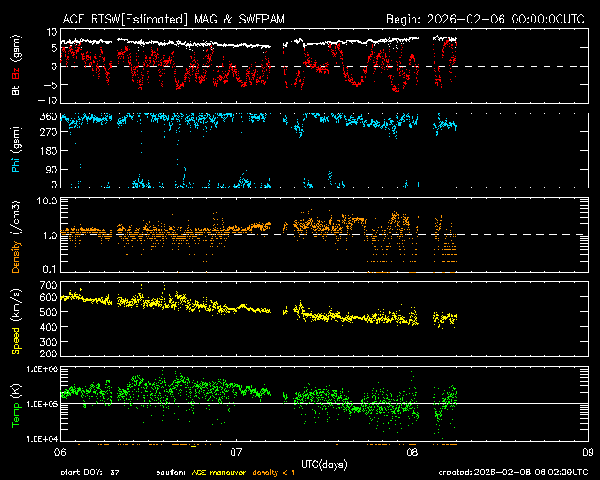The height and width of the screenshot is (480, 600).
Task: Click the start DOY: 37 text
Action: point(89,472)
